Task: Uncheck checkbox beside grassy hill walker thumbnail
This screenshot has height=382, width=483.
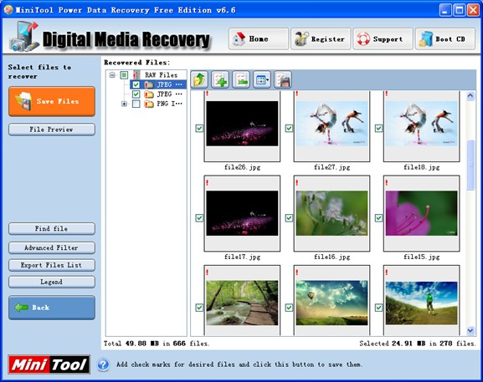Action: [378, 308]
